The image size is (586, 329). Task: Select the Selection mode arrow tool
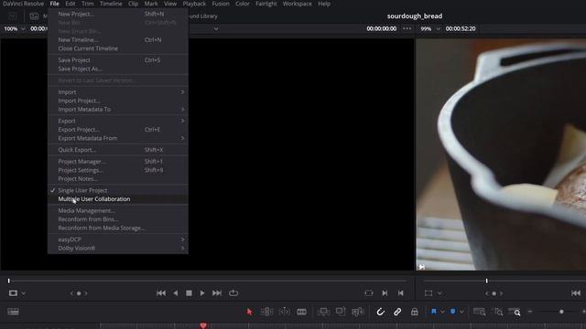[x=249, y=312]
